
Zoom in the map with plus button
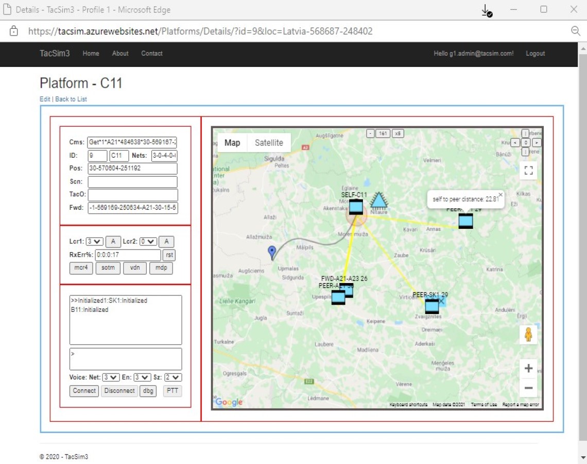pyautogui.click(x=528, y=368)
